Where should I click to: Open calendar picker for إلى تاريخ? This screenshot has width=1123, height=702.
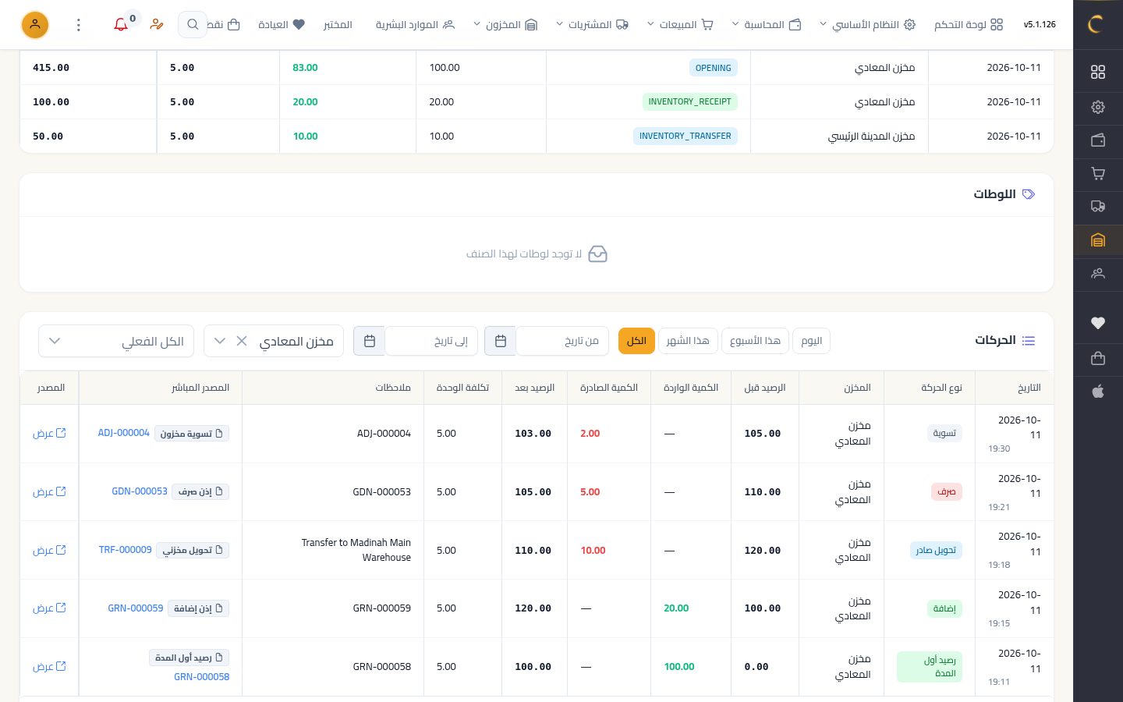pos(370,341)
